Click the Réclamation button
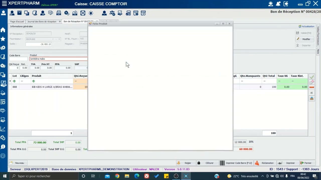This screenshot has width=321, height=180. (265, 163)
